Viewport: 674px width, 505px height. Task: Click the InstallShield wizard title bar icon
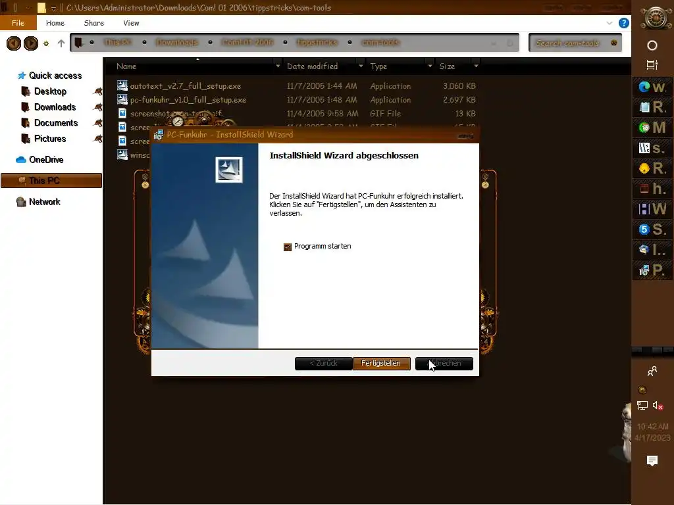[159, 135]
